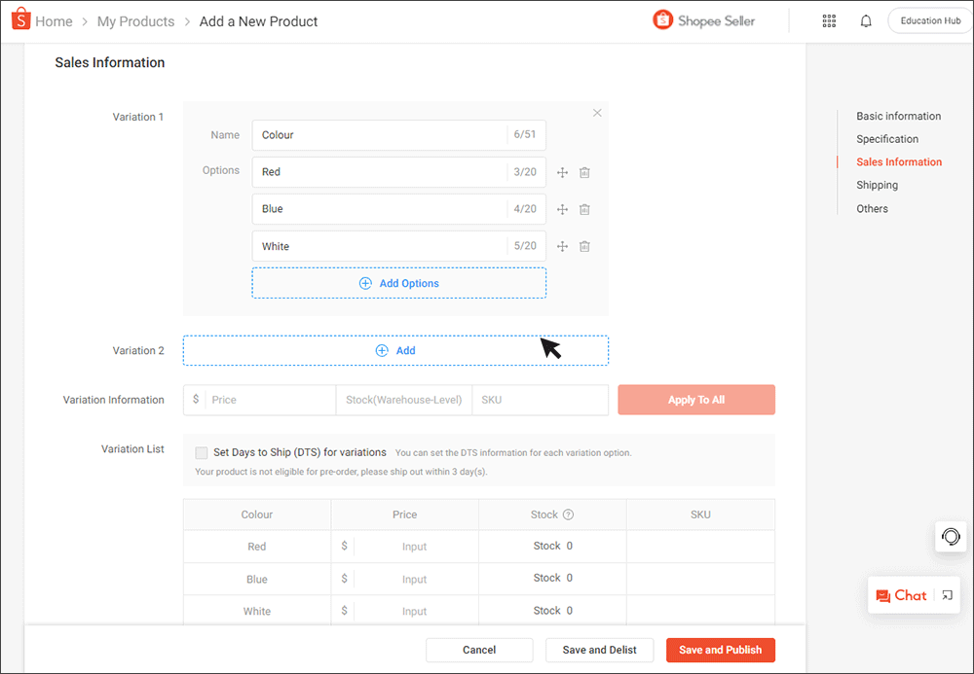
Task: Click move handle for White option
Action: 562,247
